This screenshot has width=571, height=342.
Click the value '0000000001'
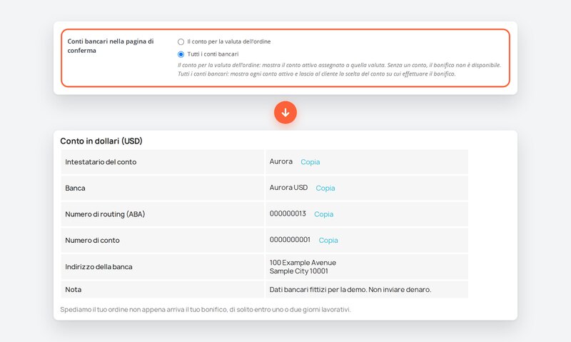pos(290,240)
